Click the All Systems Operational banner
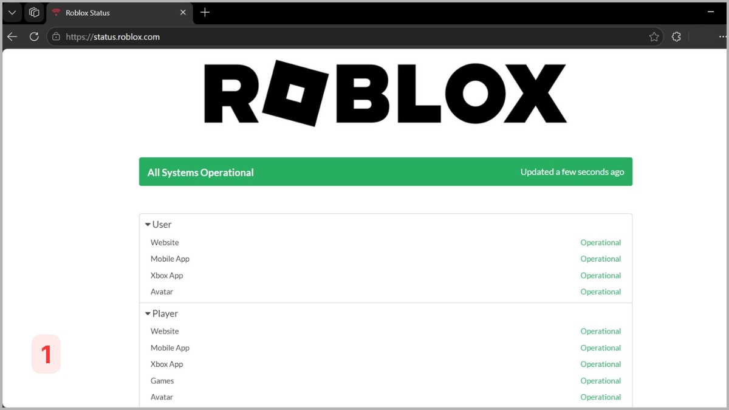Viewport: 729px width, 410px height. point(386,172)
